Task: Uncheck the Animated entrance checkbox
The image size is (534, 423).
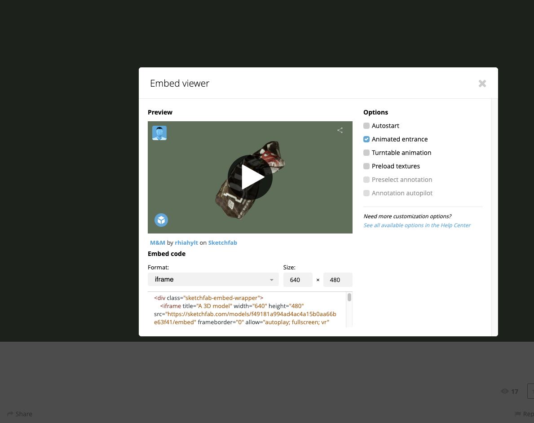Action: coord(366,139)
